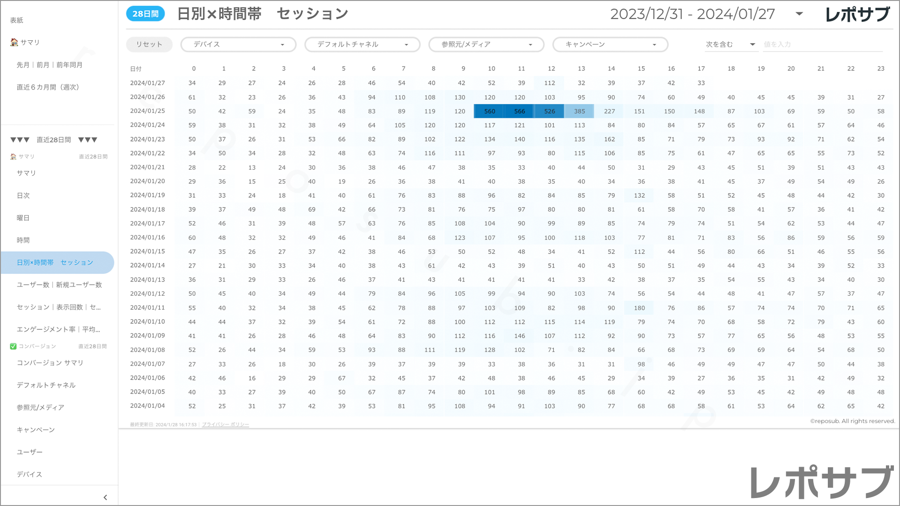Open the プライバシー ポリシー link

(225, 424)
